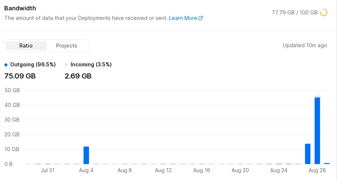Image resolution: width=337 pixels, height=181 pixels.
Task: Click the blue Outgoing legend dot
Action: click(6, 65)
